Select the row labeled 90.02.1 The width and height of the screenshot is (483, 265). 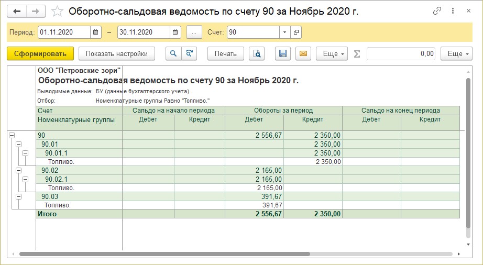point(248,179)
